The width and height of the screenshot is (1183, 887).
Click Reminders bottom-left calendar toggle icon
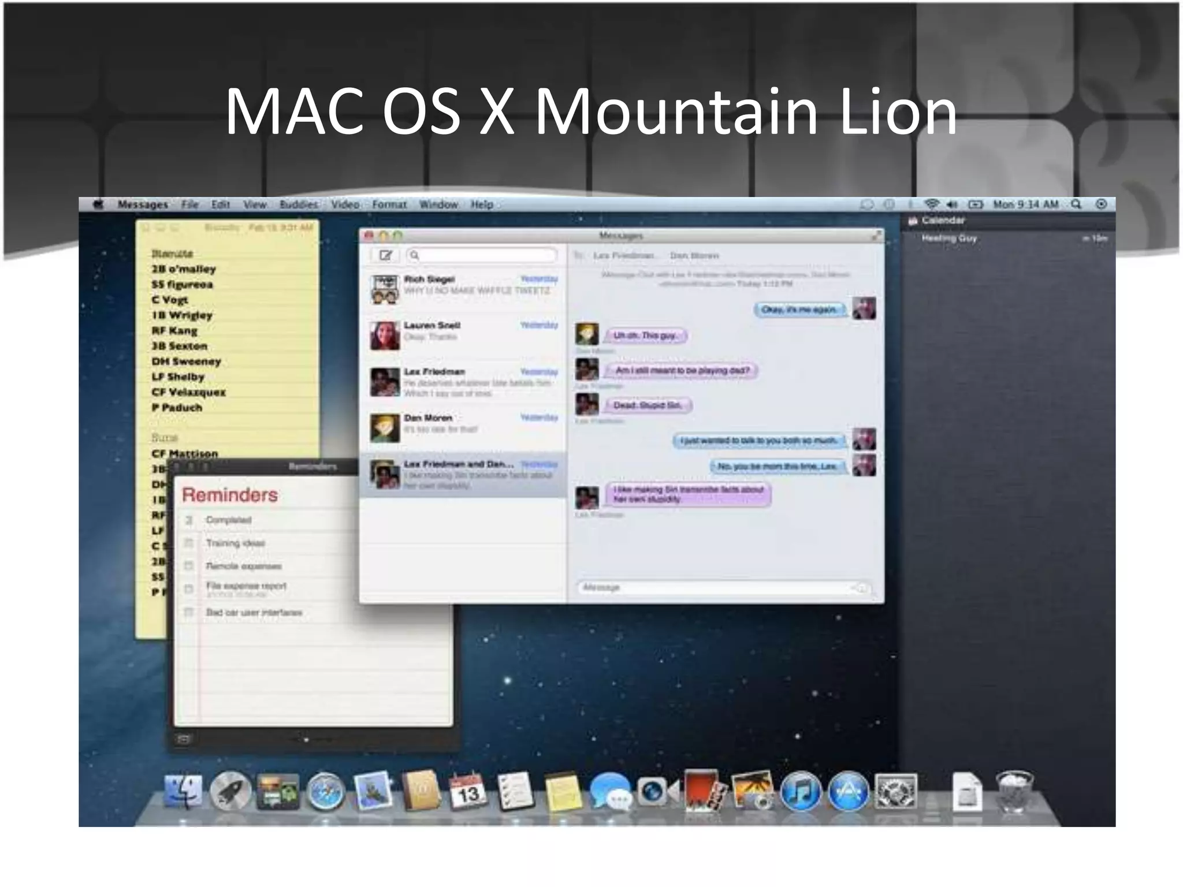pyautogui.click(x=183, y=739)
